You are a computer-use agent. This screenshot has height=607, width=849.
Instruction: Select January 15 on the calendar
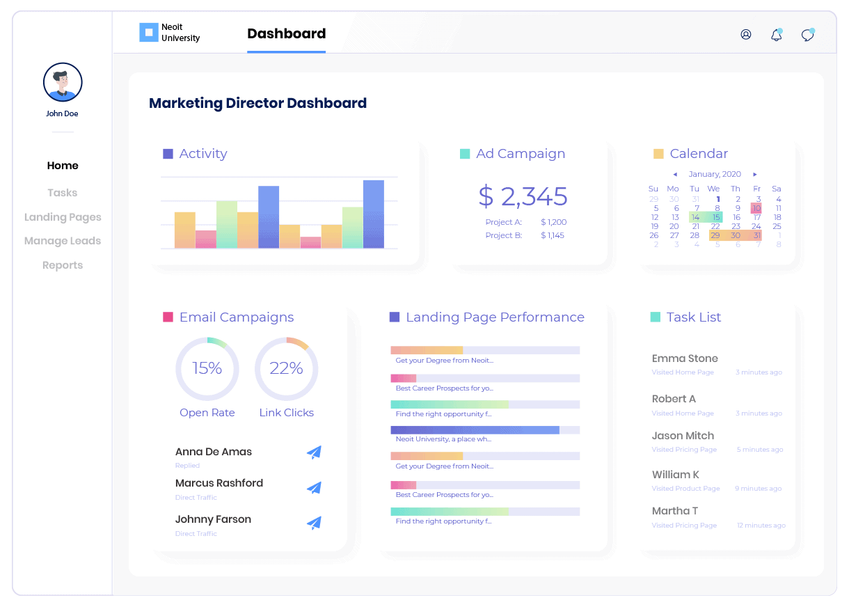(716, 217)
